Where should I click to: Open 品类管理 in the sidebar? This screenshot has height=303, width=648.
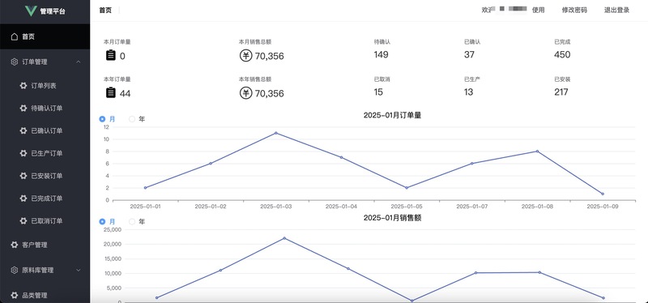(x=45, y=295)
